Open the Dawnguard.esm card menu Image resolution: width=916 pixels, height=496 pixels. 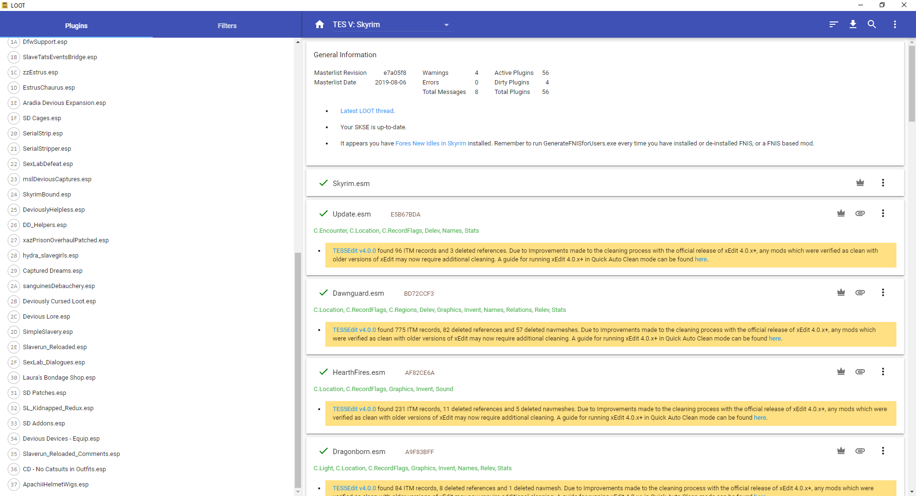tap(883, 292)
